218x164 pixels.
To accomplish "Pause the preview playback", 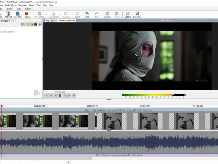I will pyautogui.click(x=60, y=95).
